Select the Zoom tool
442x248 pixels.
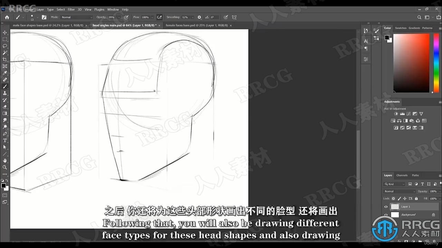click(x=5, y=167)
